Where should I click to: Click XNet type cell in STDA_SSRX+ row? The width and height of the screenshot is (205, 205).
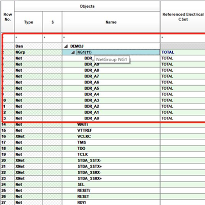point(29,178)
